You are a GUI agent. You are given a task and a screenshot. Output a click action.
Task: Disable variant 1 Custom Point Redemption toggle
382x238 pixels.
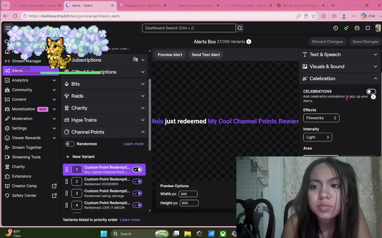click(137, 170)
